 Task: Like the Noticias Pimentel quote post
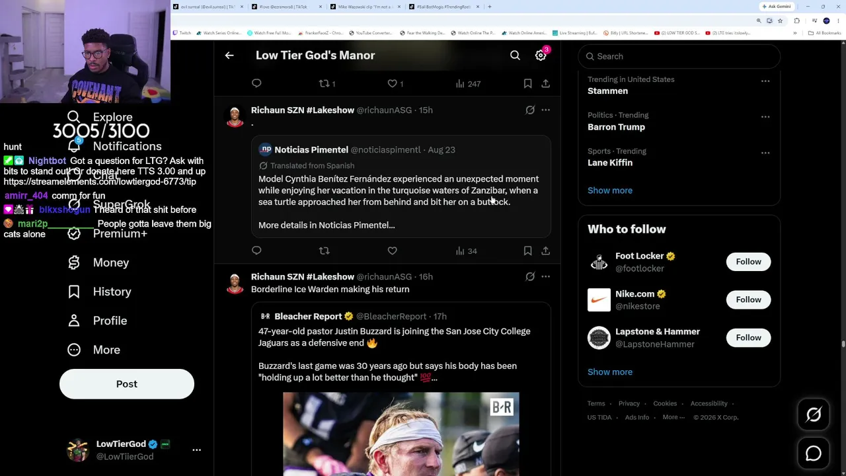(392, 251)
